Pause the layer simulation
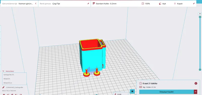Screen dimensions: 202x95 [x=132, y=91]
